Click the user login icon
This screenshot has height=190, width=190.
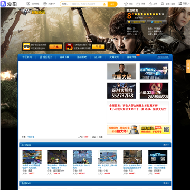(163, 4)
